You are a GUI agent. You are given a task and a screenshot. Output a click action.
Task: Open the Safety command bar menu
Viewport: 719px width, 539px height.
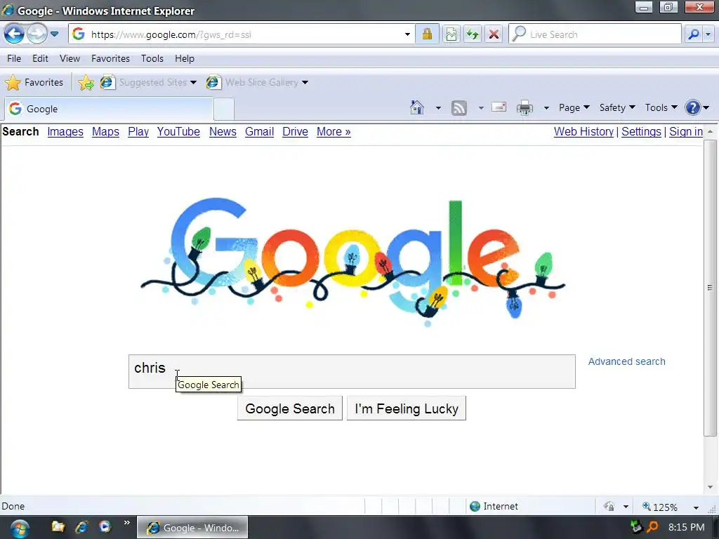pos(617,107)
